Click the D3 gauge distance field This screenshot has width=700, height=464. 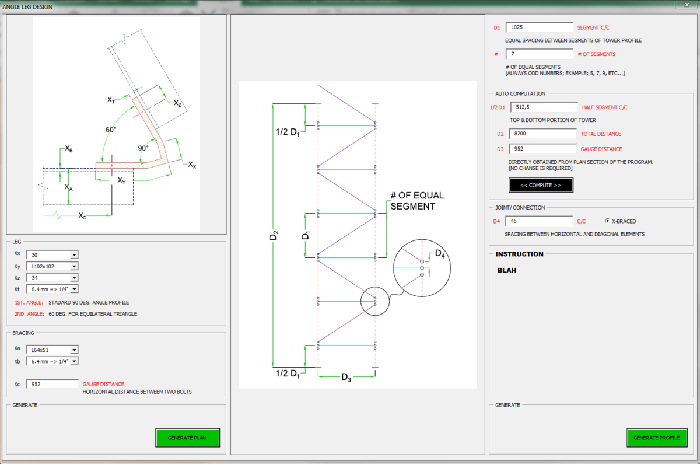point(542,149)
